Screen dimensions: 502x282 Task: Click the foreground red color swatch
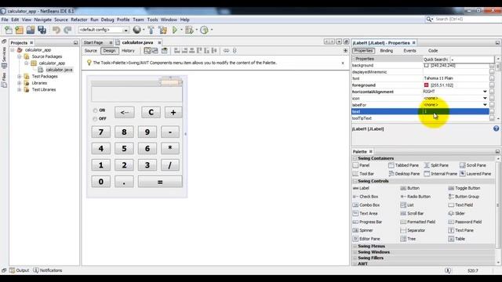pyautogui.click(x=426, y=85)
